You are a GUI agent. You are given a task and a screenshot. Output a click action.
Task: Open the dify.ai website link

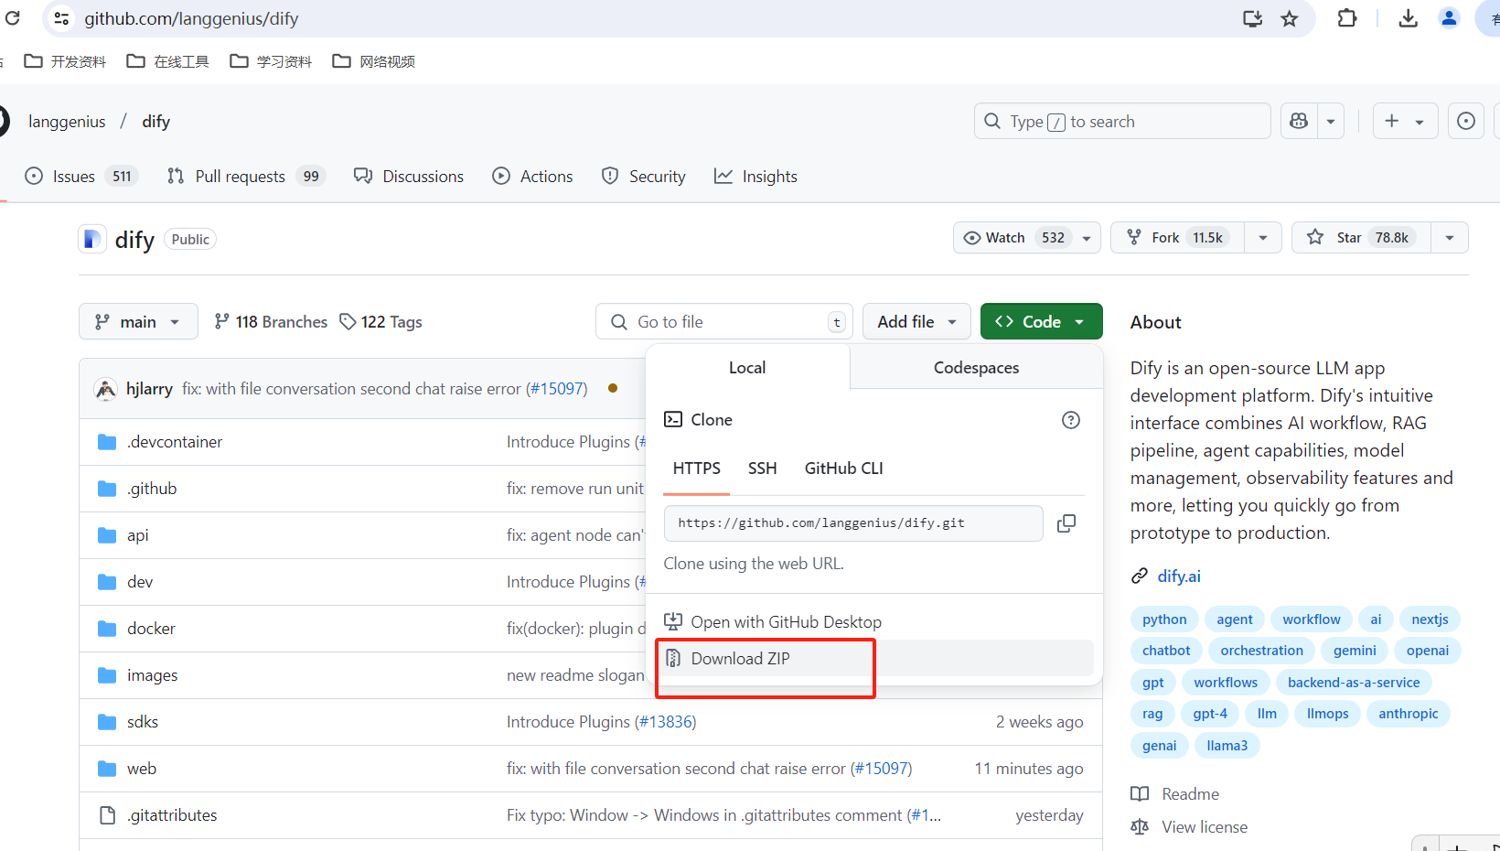(1179, 576)
